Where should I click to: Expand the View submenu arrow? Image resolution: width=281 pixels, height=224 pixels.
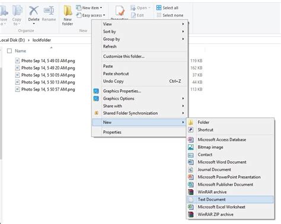[x=183, y=24]
